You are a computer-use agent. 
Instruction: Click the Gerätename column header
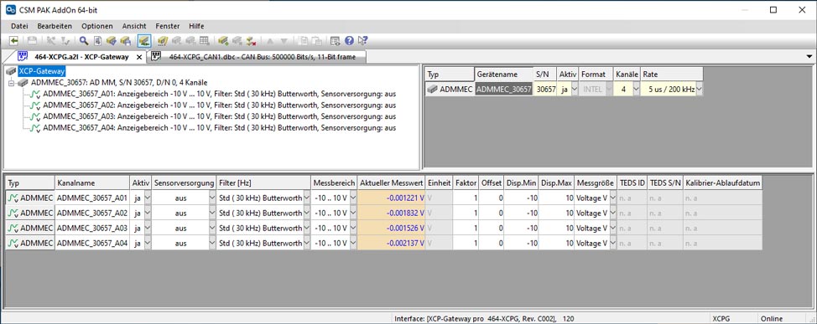point(504,75)
